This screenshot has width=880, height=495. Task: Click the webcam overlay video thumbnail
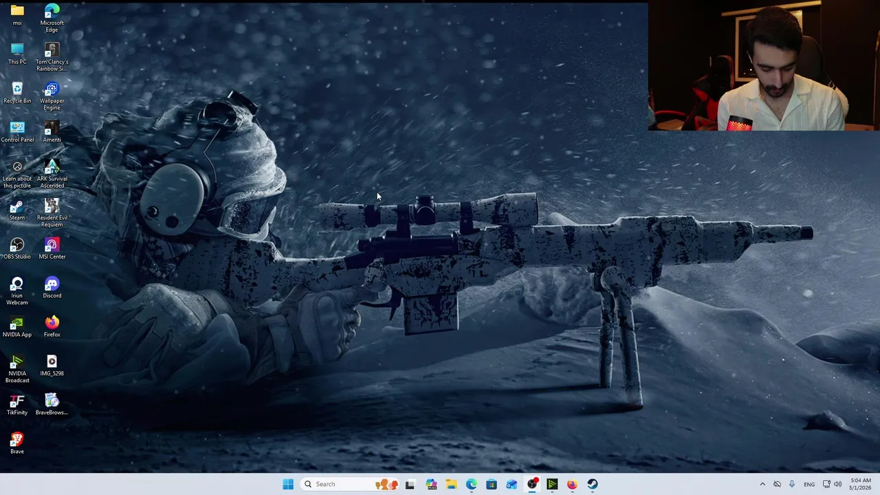click(763, 65)
